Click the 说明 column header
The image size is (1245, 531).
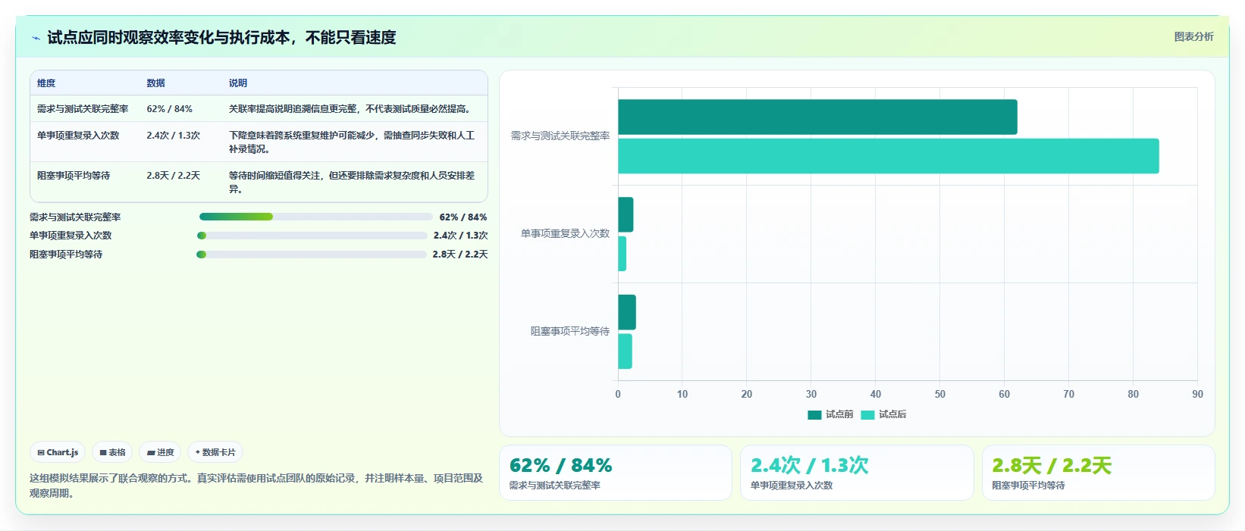pos(238,83)
